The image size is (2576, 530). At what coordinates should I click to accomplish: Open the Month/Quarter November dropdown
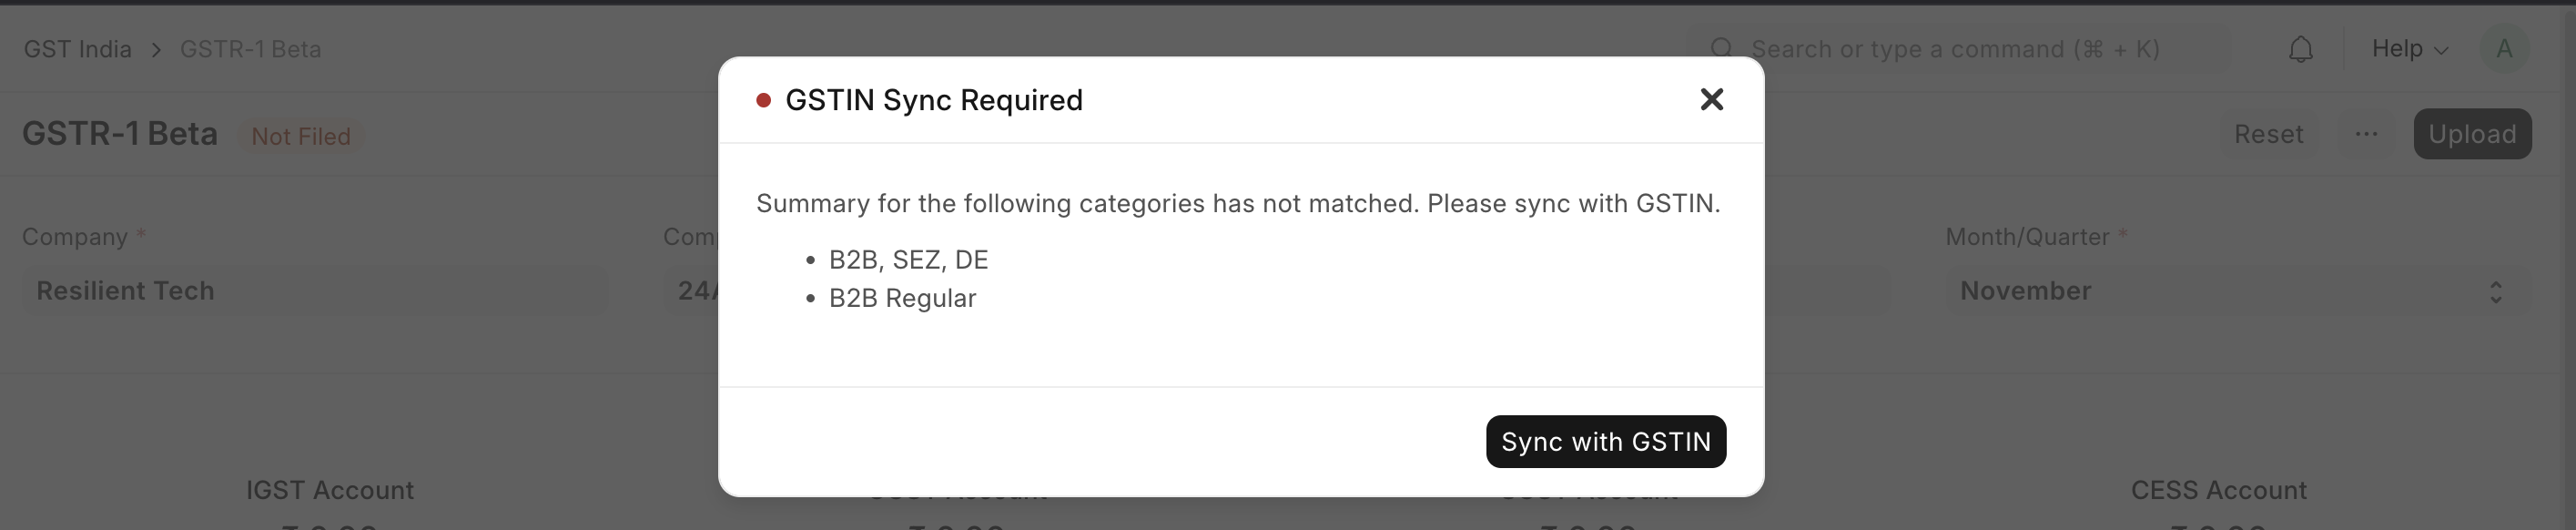[2238, 291]
